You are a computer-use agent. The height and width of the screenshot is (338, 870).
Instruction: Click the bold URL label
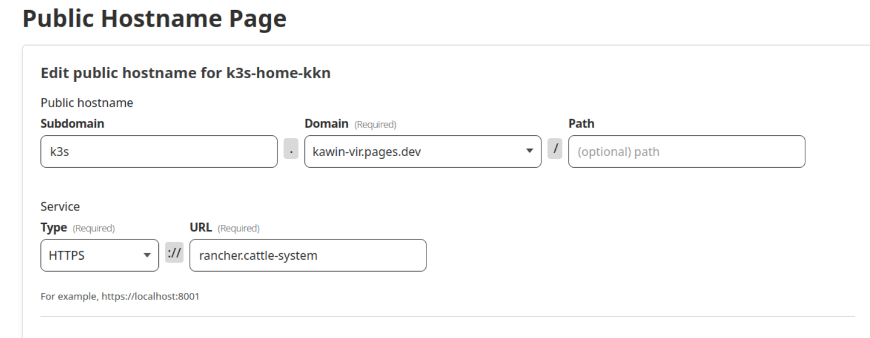click(200, 228)
